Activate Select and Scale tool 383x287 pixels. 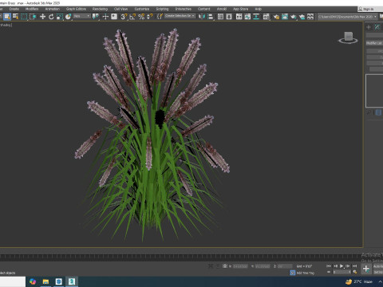(60, 17)
